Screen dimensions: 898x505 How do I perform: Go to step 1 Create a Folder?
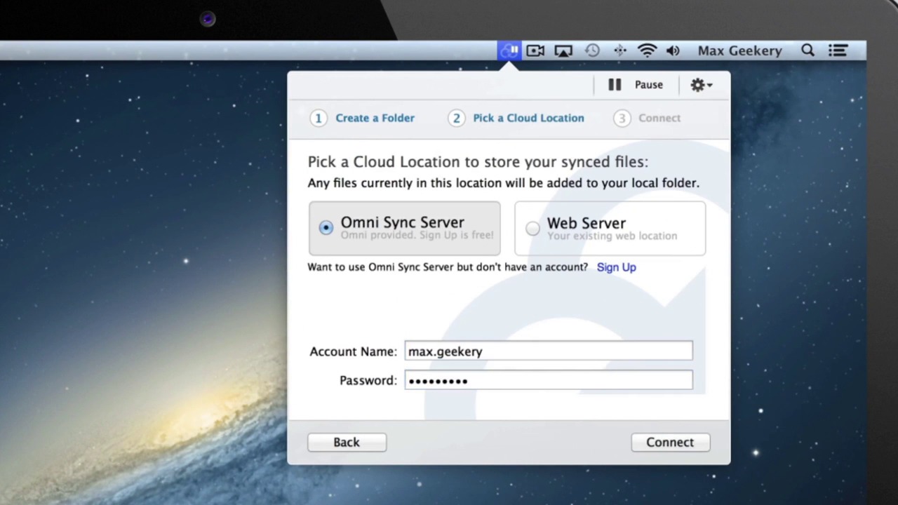click(363, 118)
